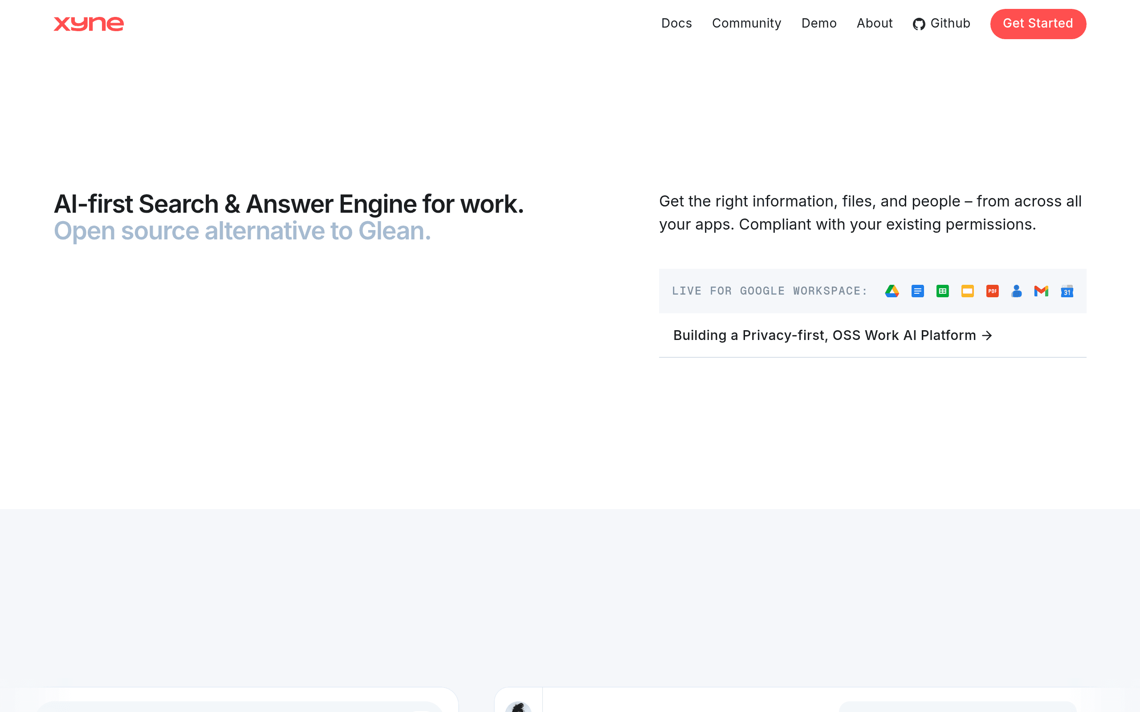This screenshot has height=712, width=1140.
Task: Click the Google Docs icon
Action: [x=917, y=291]
